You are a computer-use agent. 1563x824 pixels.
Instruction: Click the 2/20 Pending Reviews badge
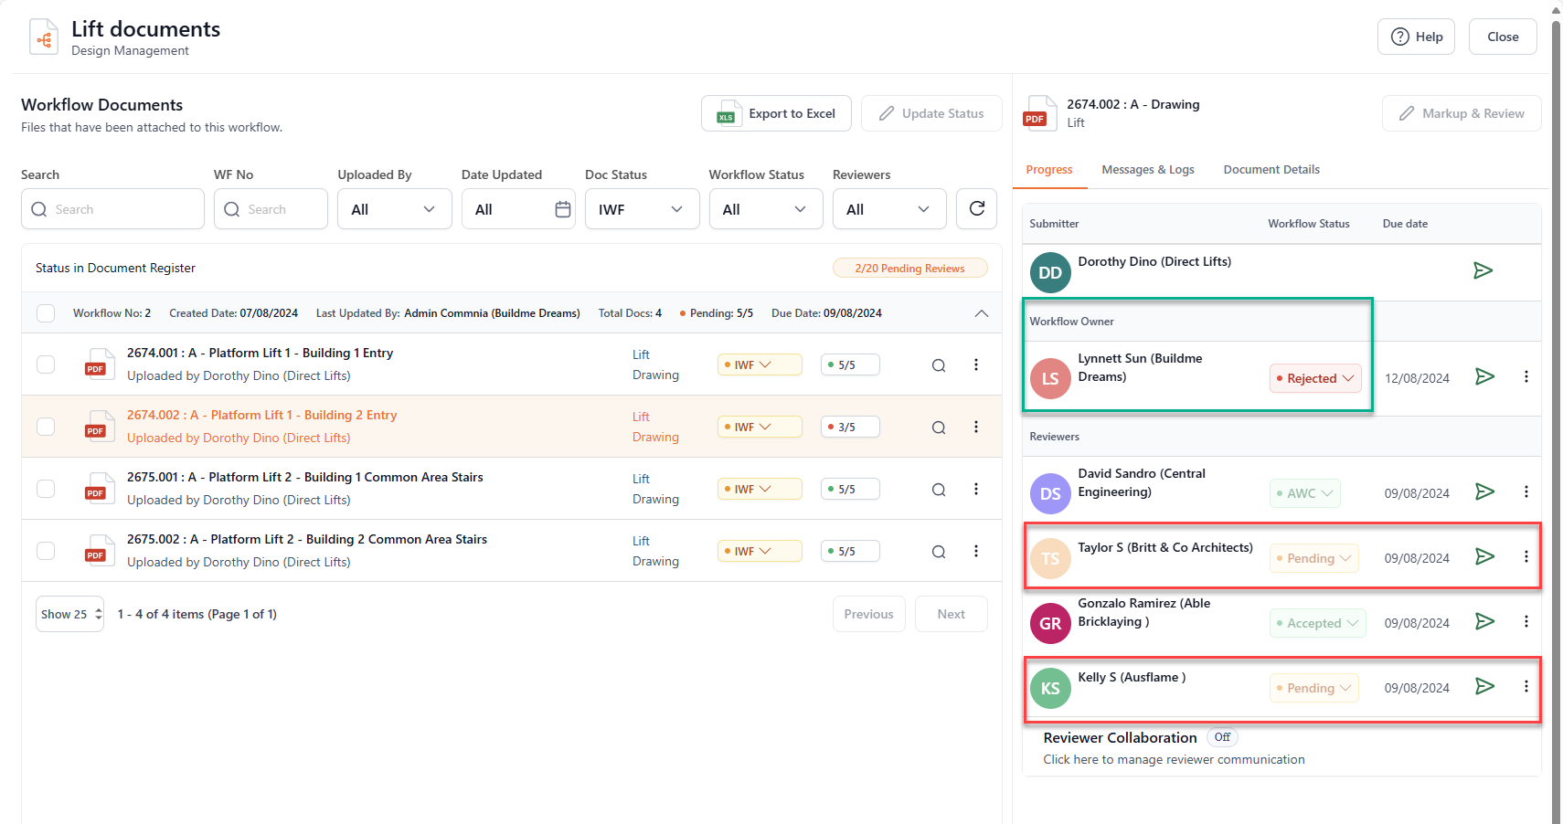[x=909, y=268]
